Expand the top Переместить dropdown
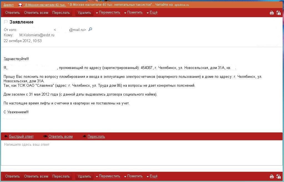Screen dimensions: 284x182 pyautogui.click(x=108, y=12)
